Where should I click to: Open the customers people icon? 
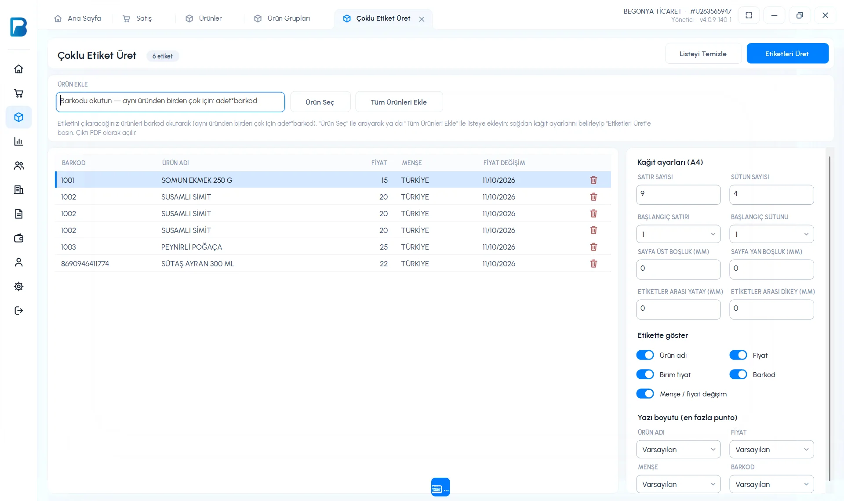(x=18, y=166)
